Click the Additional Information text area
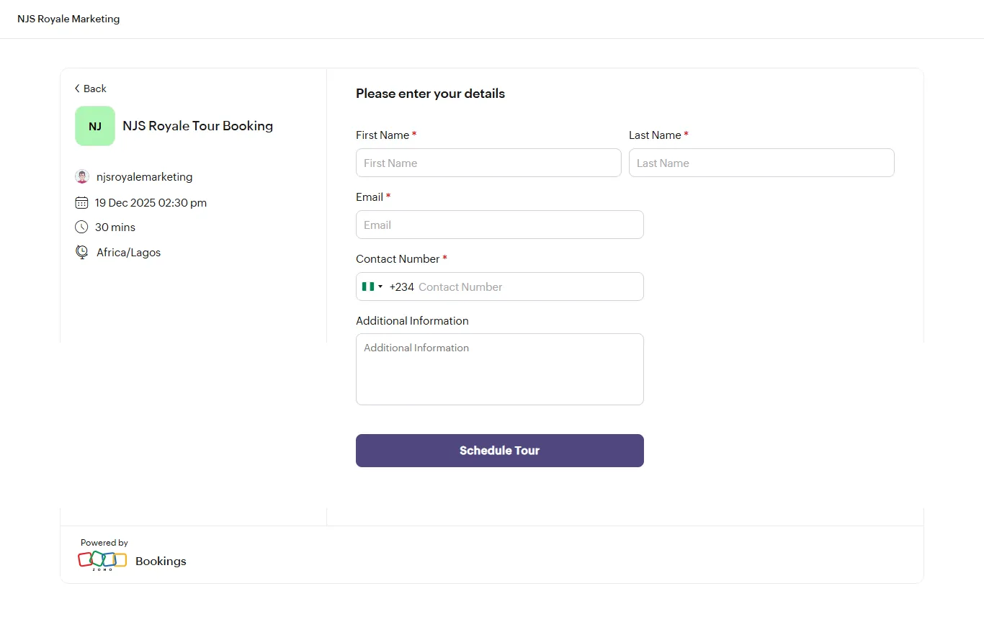The image size is (984, 627). (x=500, y=369)
